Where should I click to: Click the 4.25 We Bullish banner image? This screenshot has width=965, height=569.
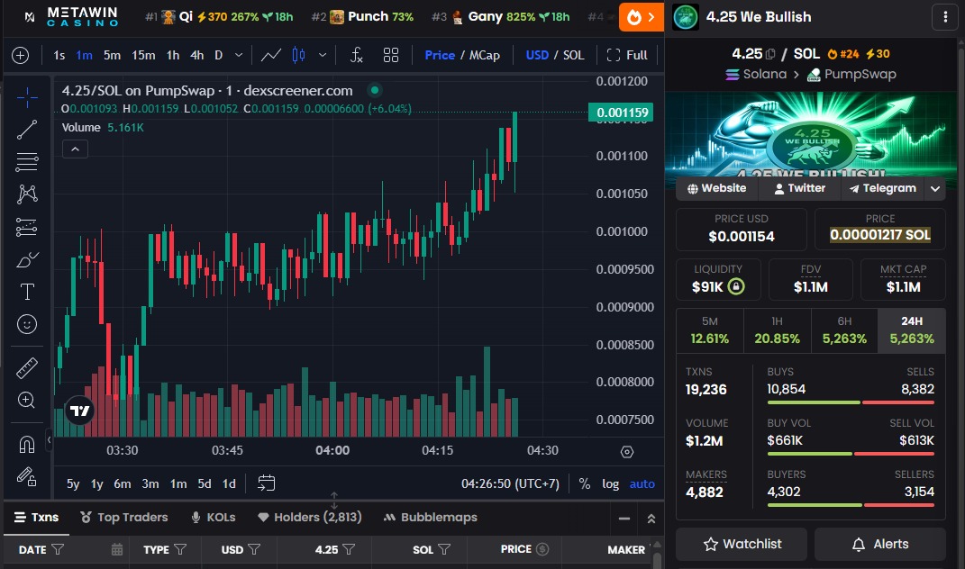click(811, 135)
